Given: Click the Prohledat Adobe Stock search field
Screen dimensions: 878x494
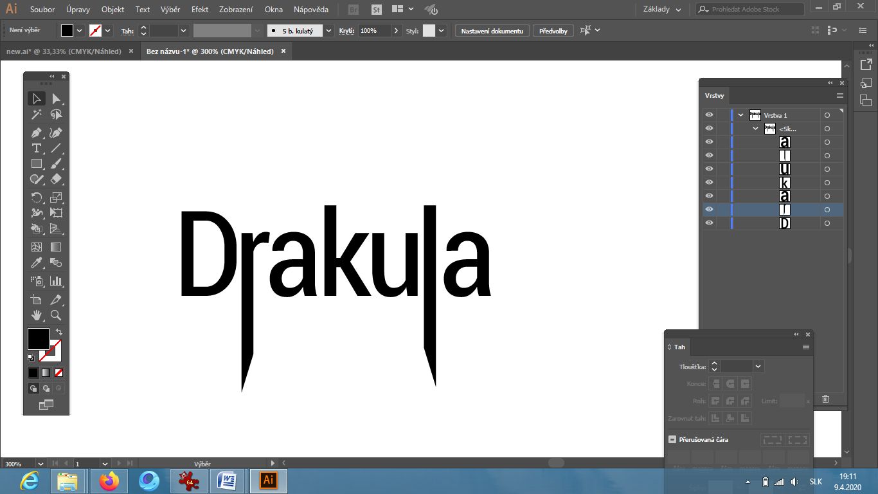Looking at the screenshot, I should (x=749, y=9).
